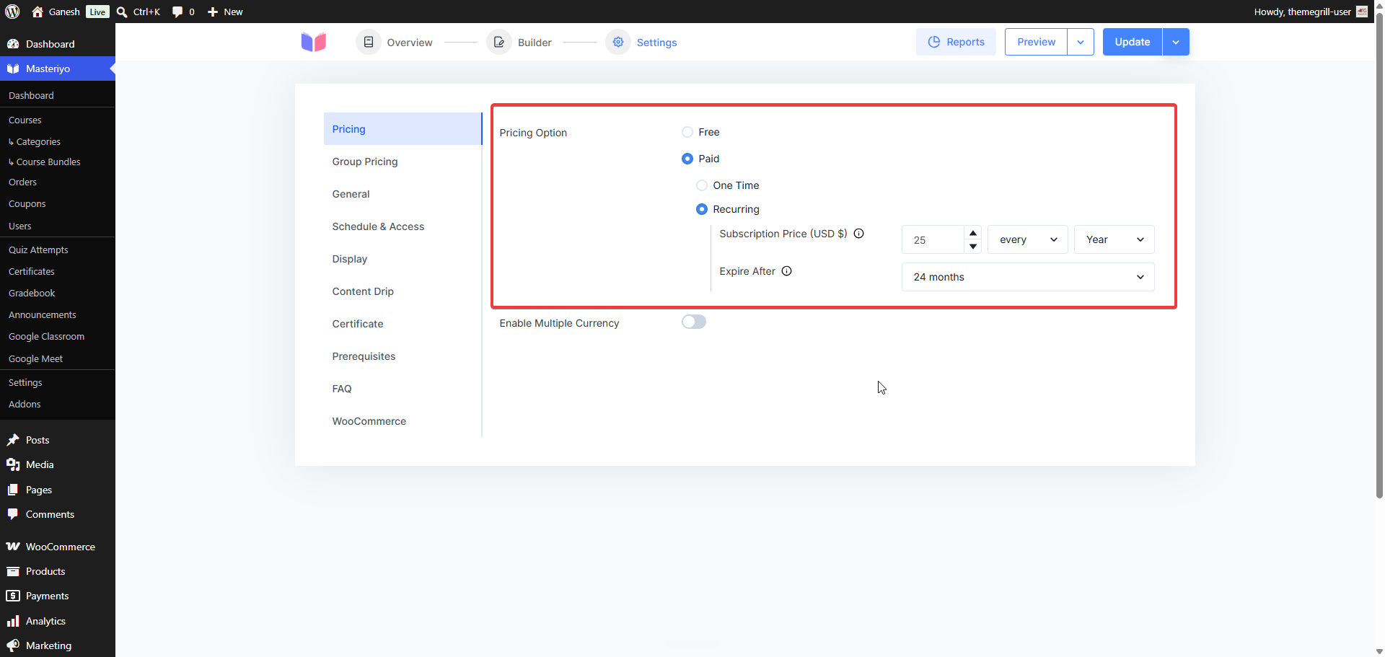Toggle Enable Multiple Currency switch
This screenshot has height=657, width=1385.
694,322
